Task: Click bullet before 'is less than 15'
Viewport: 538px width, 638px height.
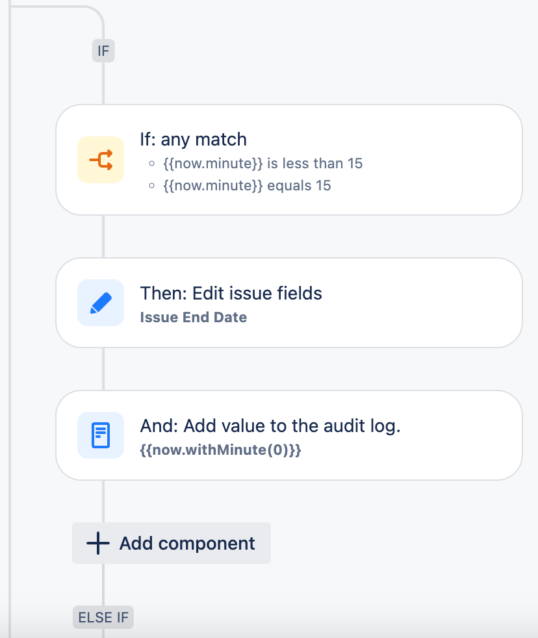Action: [151, 164]
